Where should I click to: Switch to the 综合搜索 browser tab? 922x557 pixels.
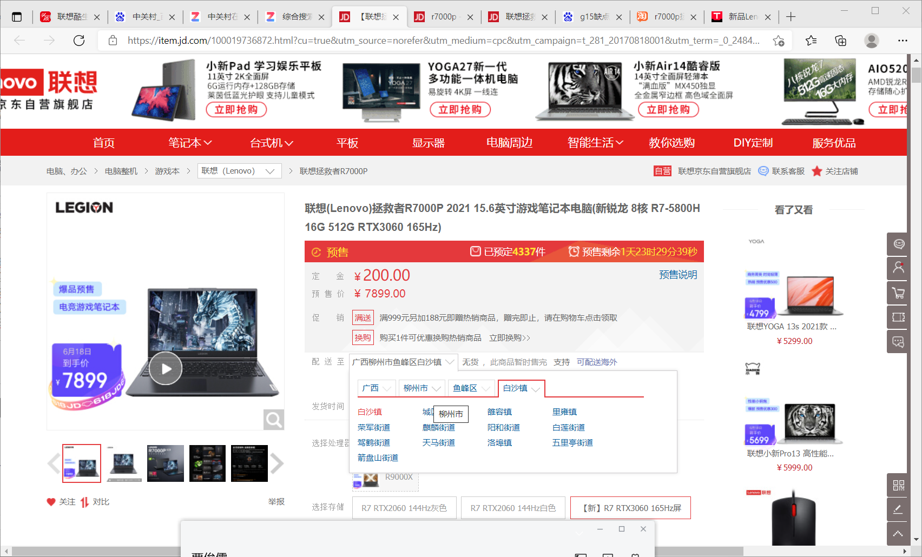point(295,17)
